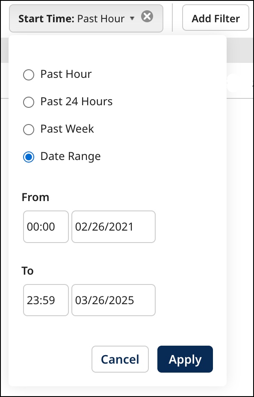Viewport: 254px width, 397px height.
Task: Select the Past Week time range
Action: 29,130
